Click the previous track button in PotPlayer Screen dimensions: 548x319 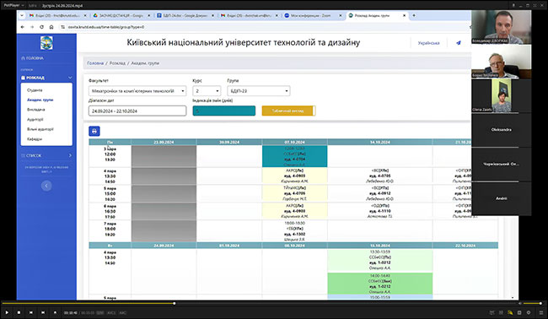(x=30, y=312)
